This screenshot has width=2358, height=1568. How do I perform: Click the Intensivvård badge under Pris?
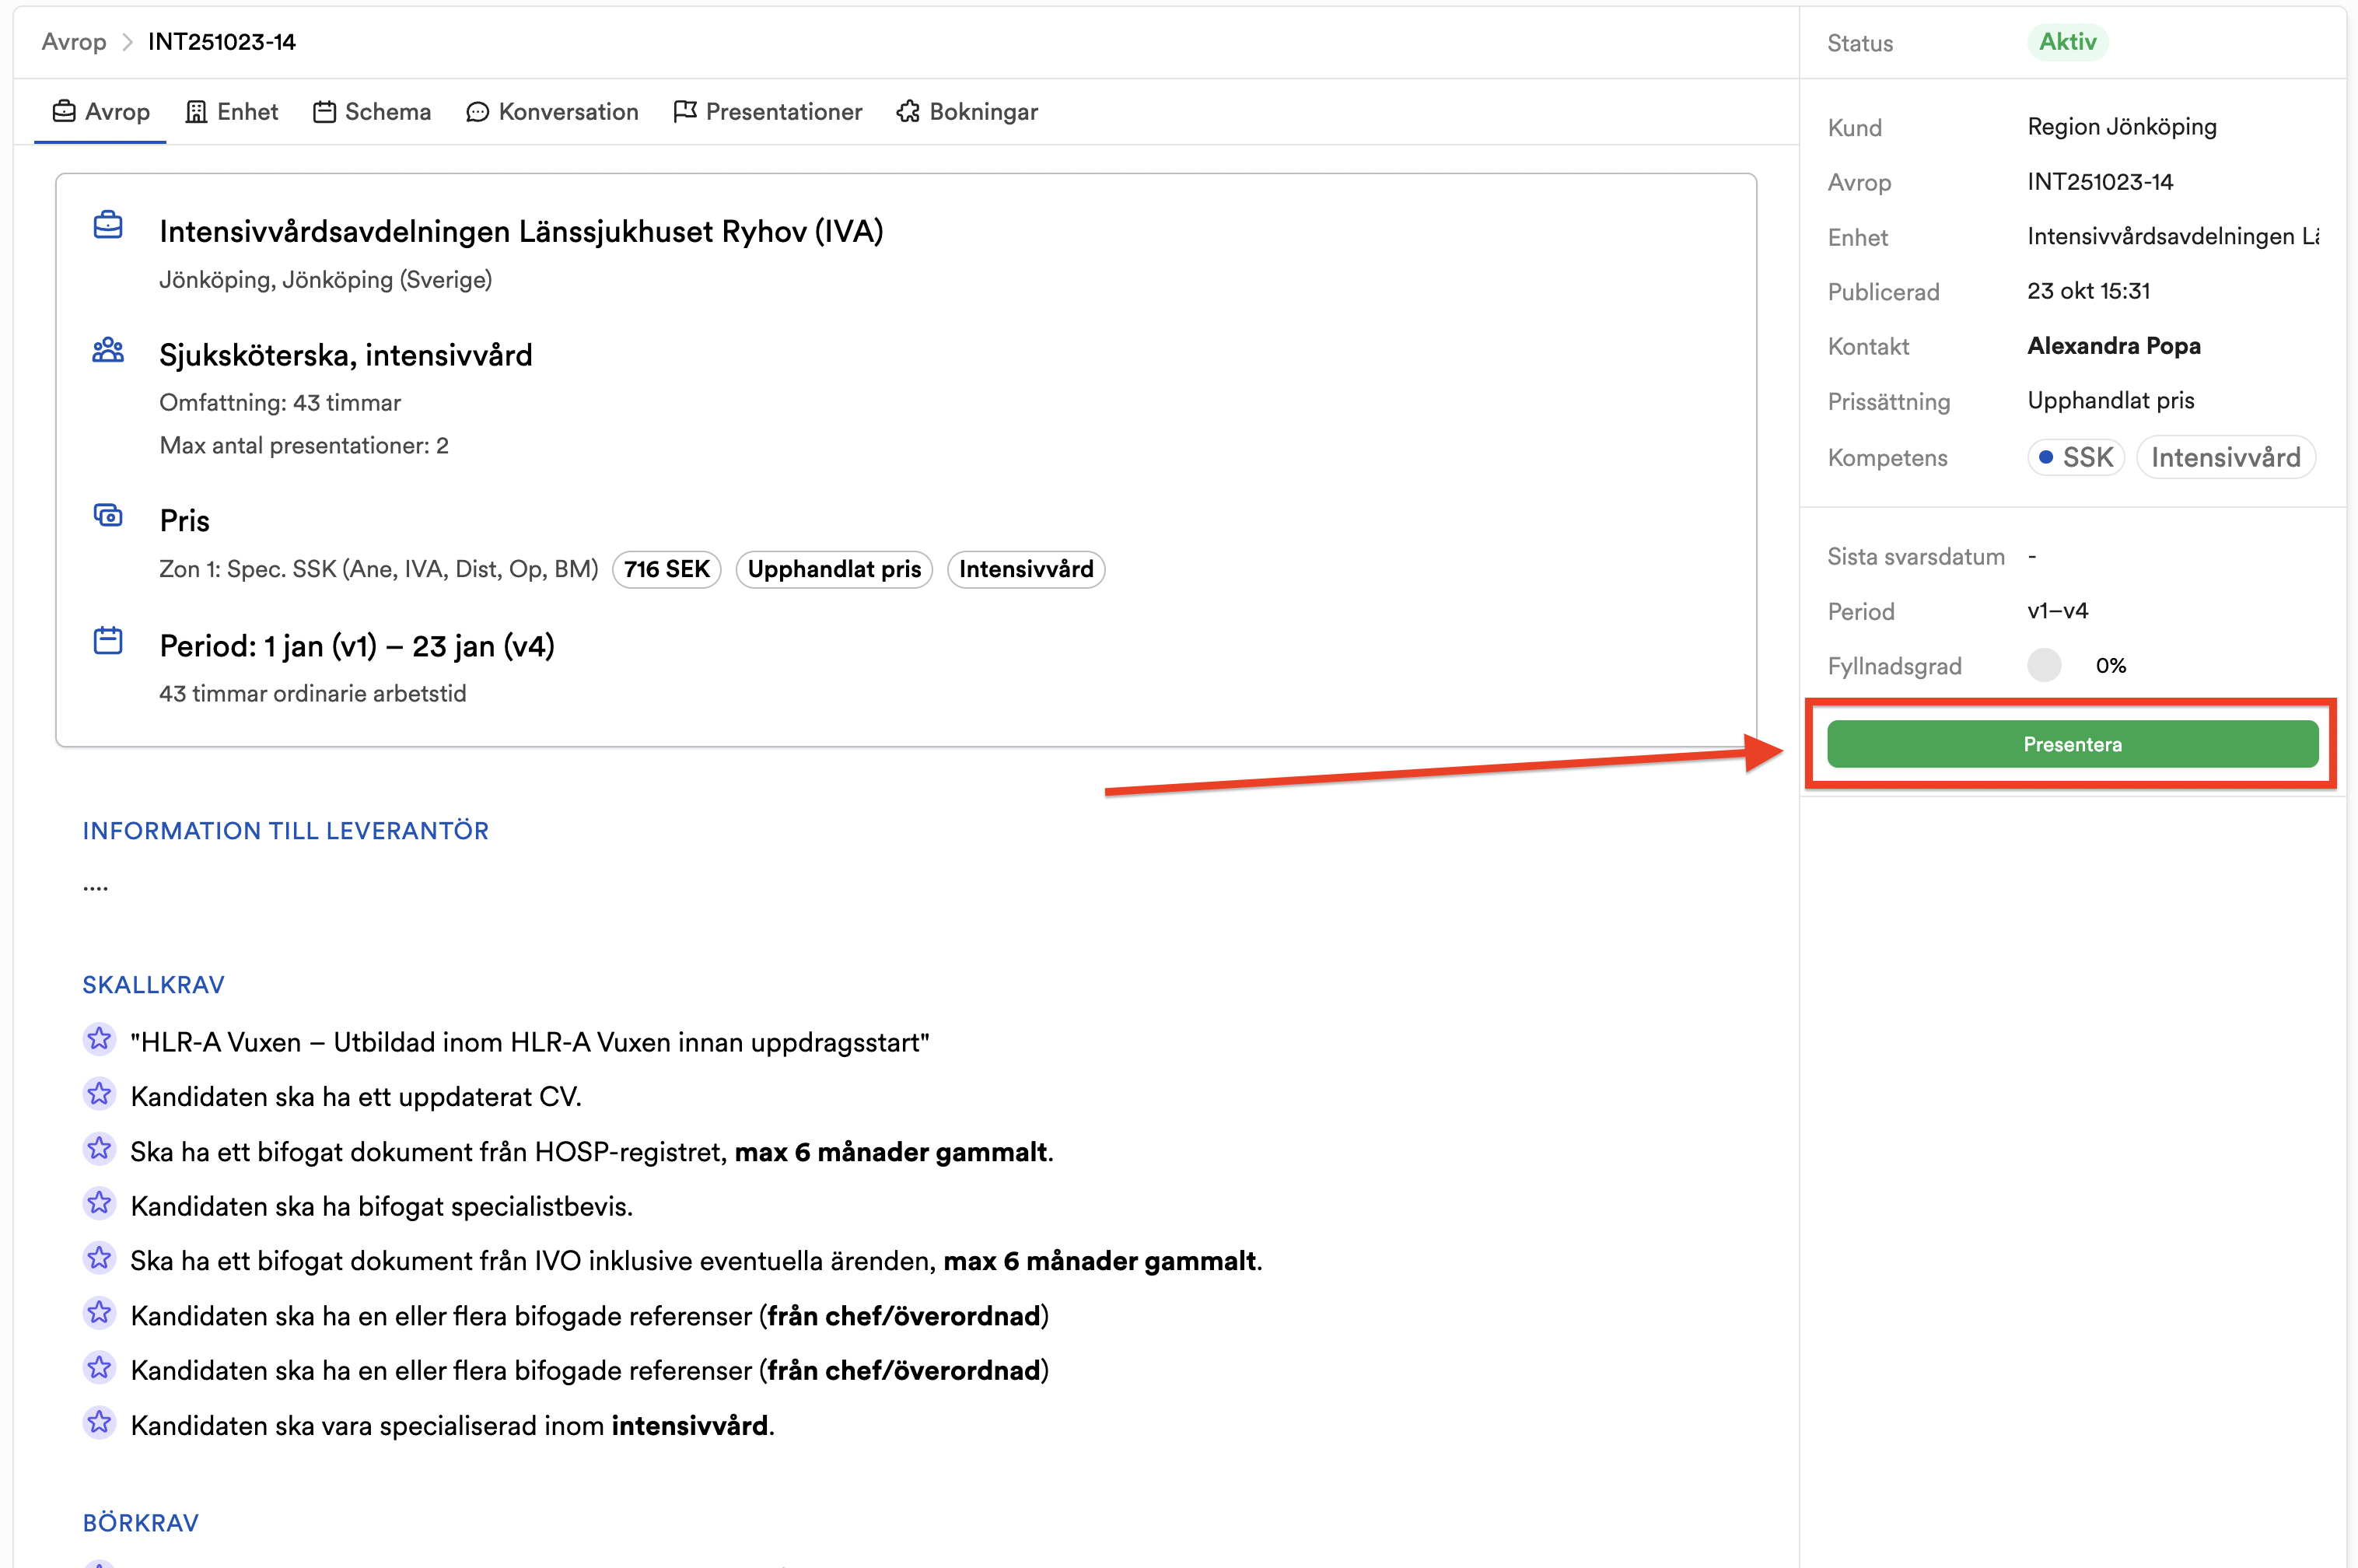(1026, 570)
